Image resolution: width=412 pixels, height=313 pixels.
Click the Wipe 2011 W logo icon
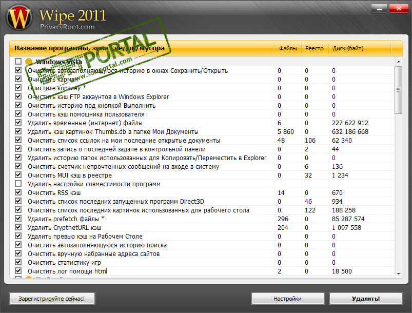pyautogui.click(x=19, y=18)
